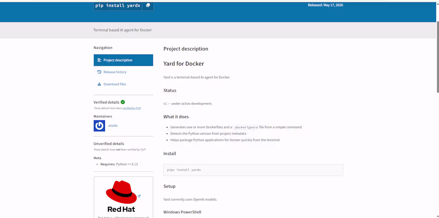
Task: Open the Project description tab
Action: 123,60
